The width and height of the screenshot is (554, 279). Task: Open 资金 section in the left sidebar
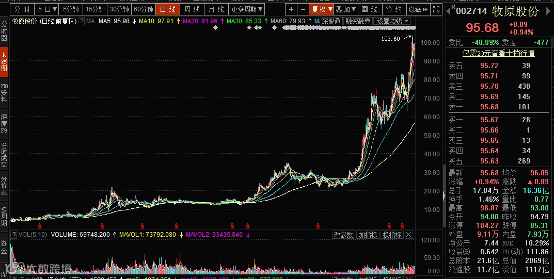[4, 247]
